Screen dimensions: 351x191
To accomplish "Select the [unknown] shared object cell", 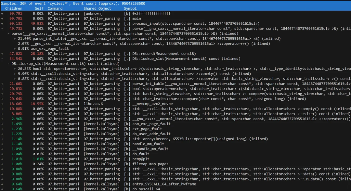I will [x=93, y=13].
